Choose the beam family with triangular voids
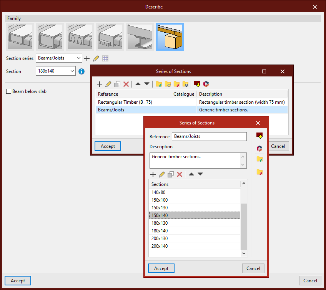Viewport: 326px width, 290px height. 80,37
